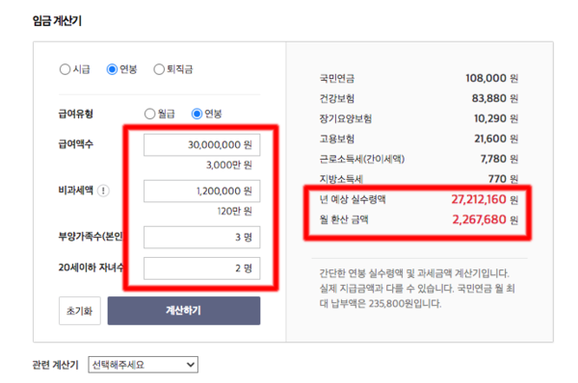This screenshot has height=383, width=578.
Task: Click the 20세이하 자녀수 input field showing 2 명
Action: [202, 268]
